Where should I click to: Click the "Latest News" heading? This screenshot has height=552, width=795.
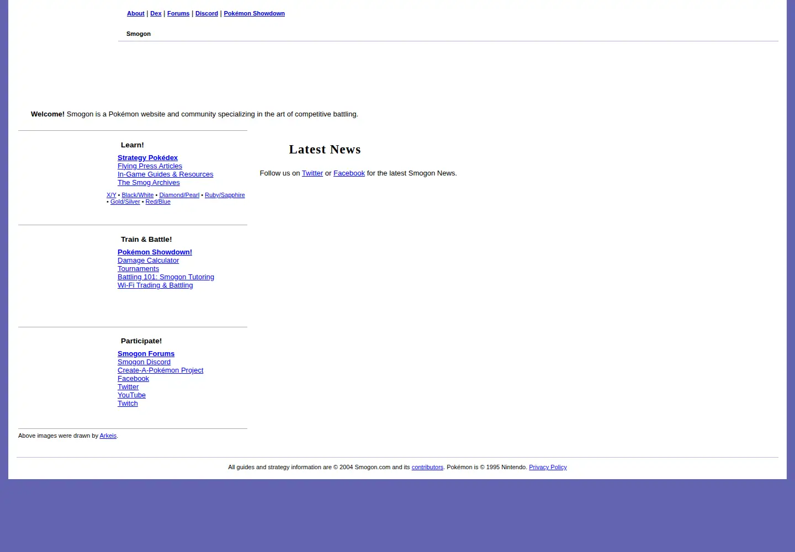point(325,150)
